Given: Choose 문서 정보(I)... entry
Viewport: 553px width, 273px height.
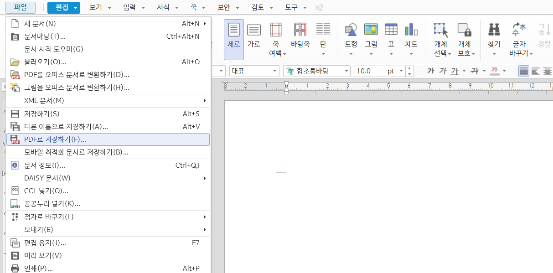Looking at the screenshot, I should coord(108,165).
